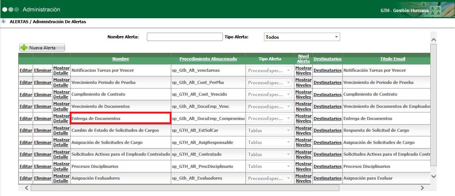Click the horizontal scrollbar right arrow

pos(422,188)
